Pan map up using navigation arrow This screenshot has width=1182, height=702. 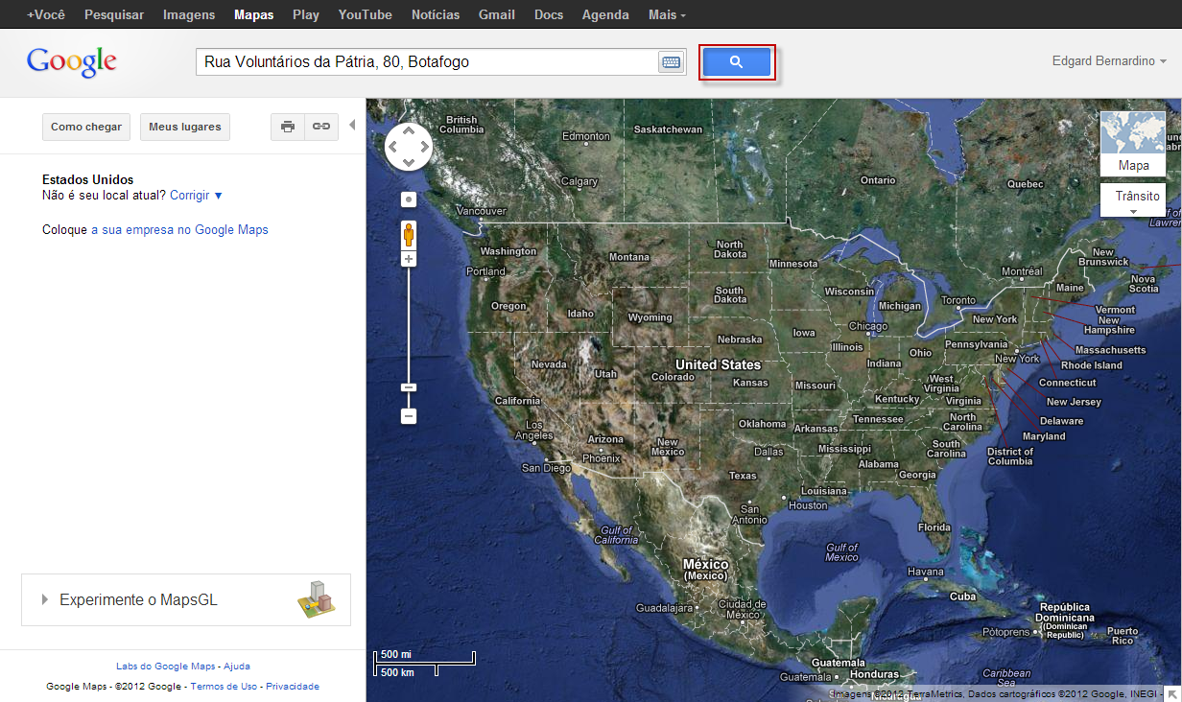click(409, 130)
